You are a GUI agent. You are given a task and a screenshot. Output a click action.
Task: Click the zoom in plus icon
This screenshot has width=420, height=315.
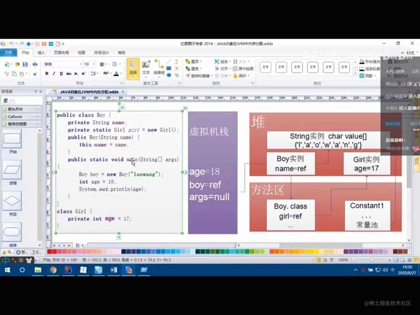coord(389,260)
